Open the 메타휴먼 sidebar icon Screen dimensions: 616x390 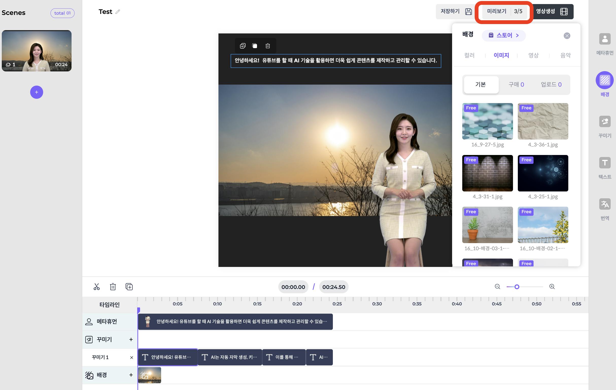tap(605, 40)
